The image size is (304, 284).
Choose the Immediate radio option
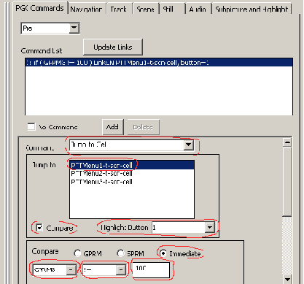163,253
